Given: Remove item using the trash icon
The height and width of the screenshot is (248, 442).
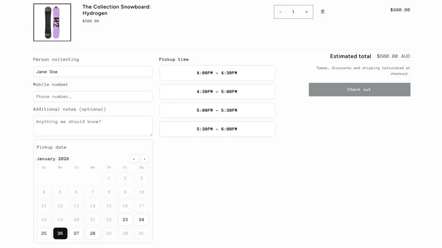Looking at the screenshot, I should [x=323, y=12].
